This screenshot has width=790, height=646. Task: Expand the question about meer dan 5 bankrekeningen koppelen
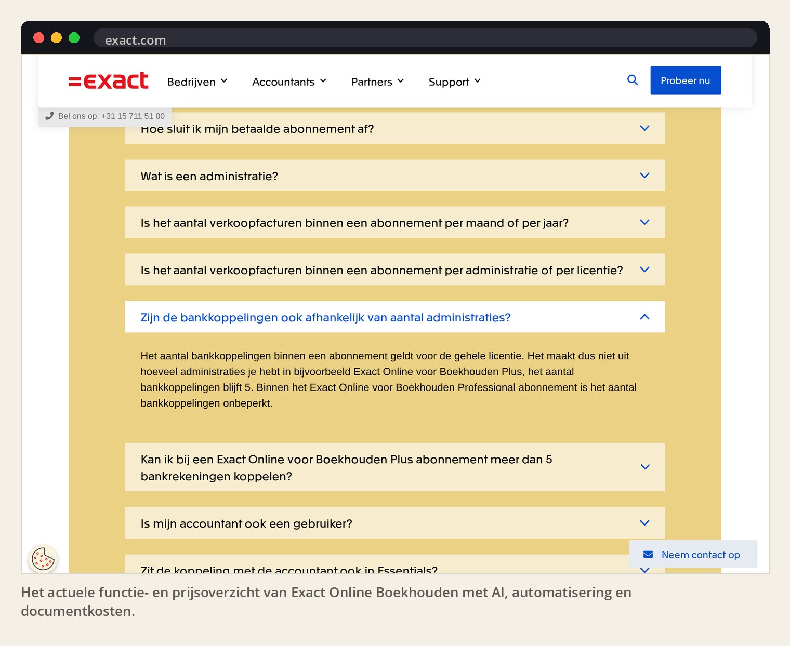point(395,467)
